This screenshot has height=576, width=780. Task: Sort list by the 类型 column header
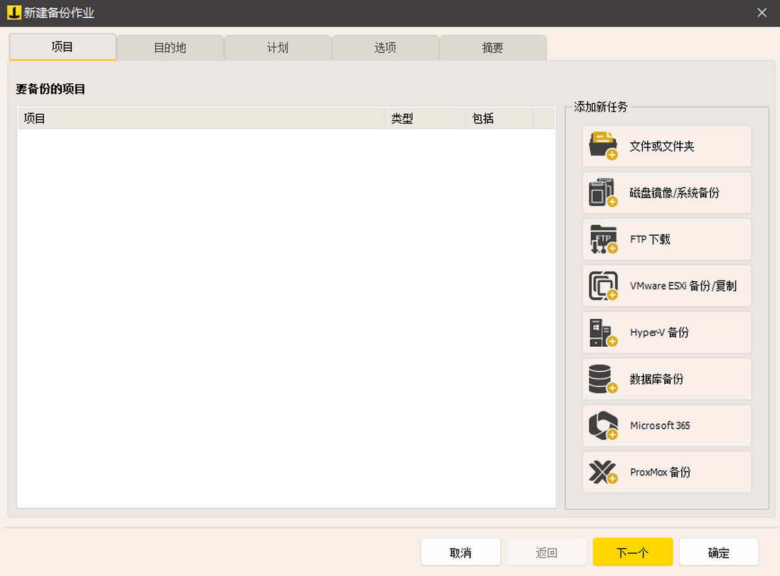pyautogui.click(x=425, y=119)
